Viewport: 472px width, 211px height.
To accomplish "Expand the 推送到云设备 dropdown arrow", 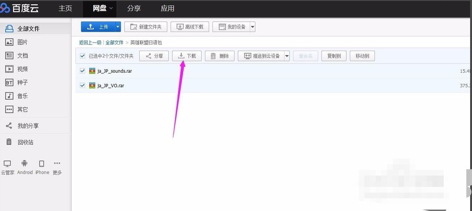I will (x=287, y=56).
